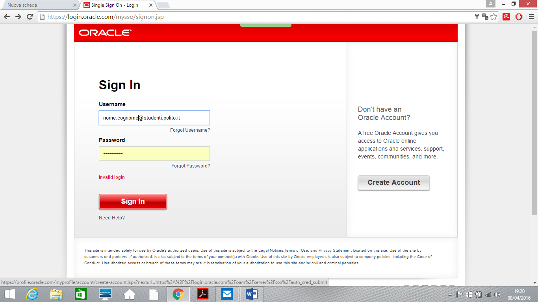538x302 pixels.
Task: Go back to the previous page
Action: pyautogui.click(x=7, y=17)
